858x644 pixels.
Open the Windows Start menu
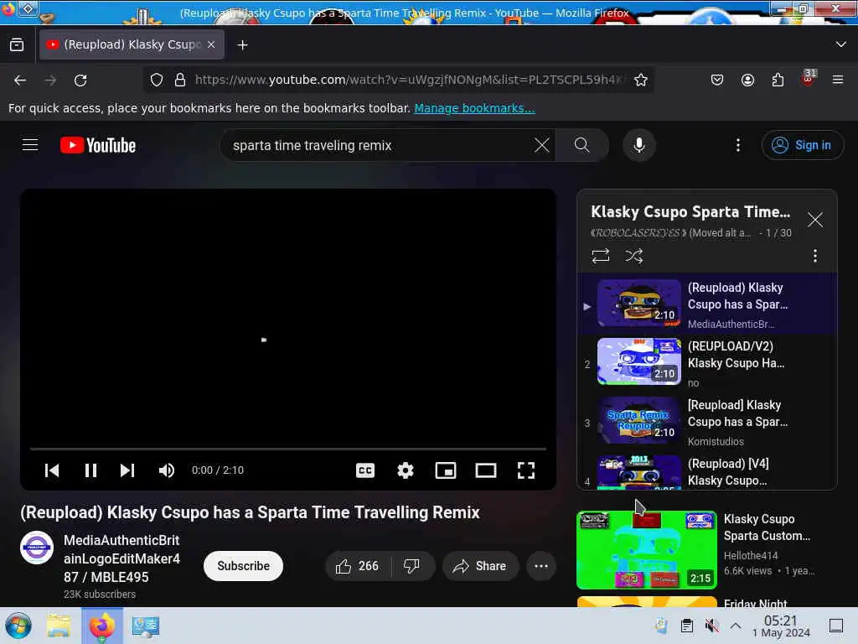click(x=18, y=626)
